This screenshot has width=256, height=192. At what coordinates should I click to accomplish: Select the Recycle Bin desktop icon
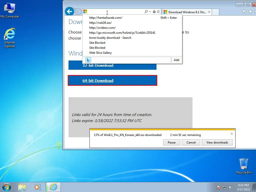pos(243,166)
